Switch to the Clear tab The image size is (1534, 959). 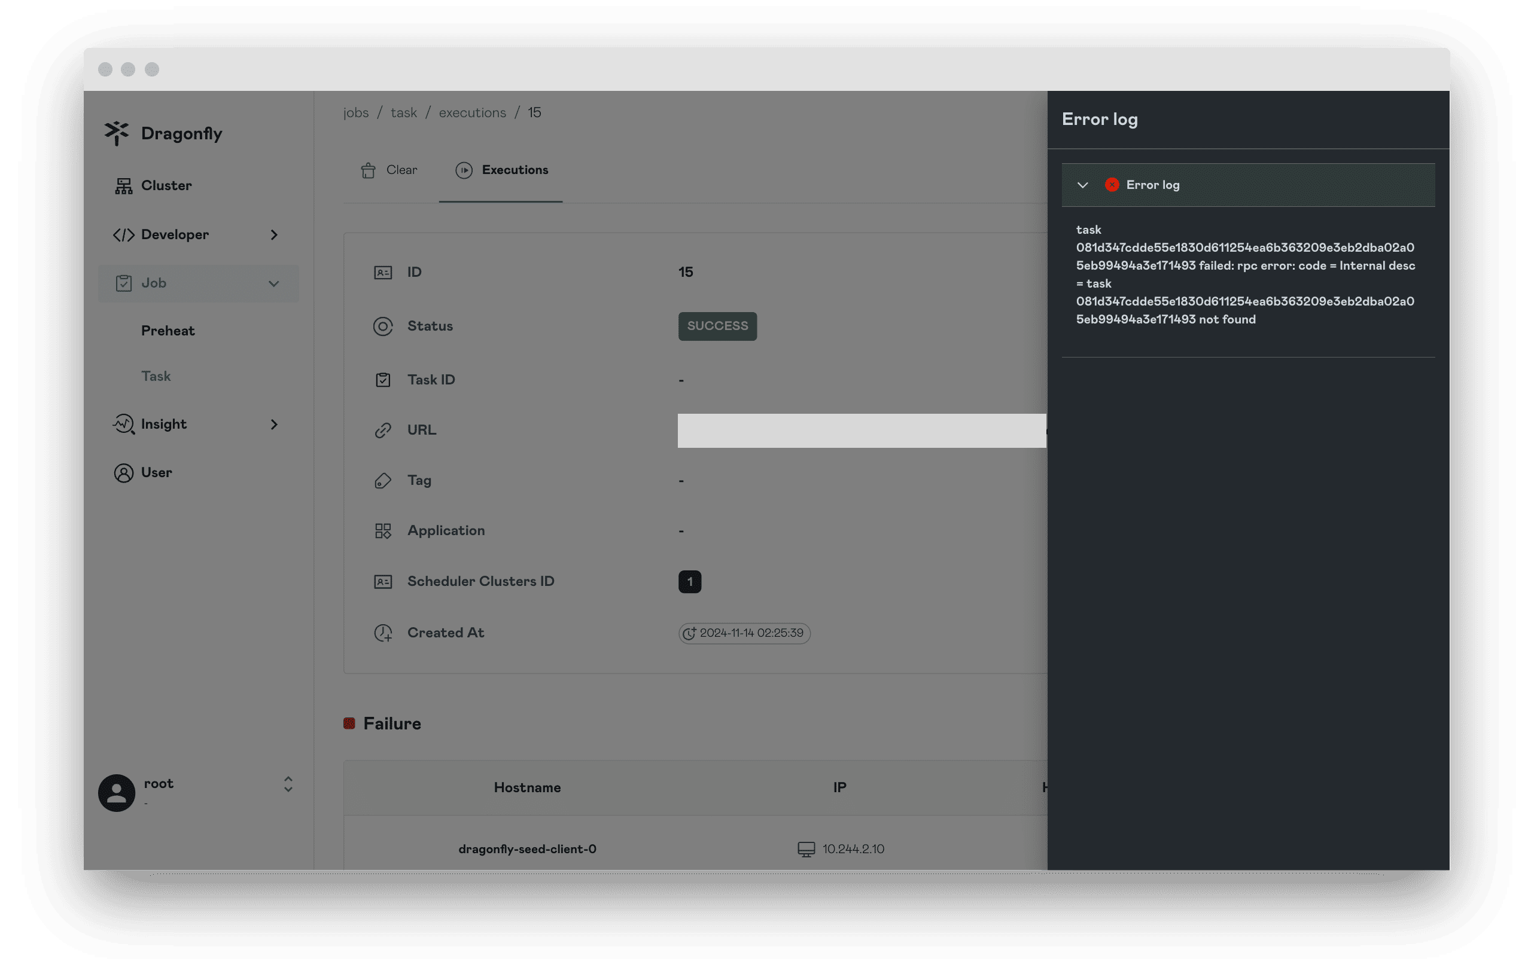pos(388,170)
